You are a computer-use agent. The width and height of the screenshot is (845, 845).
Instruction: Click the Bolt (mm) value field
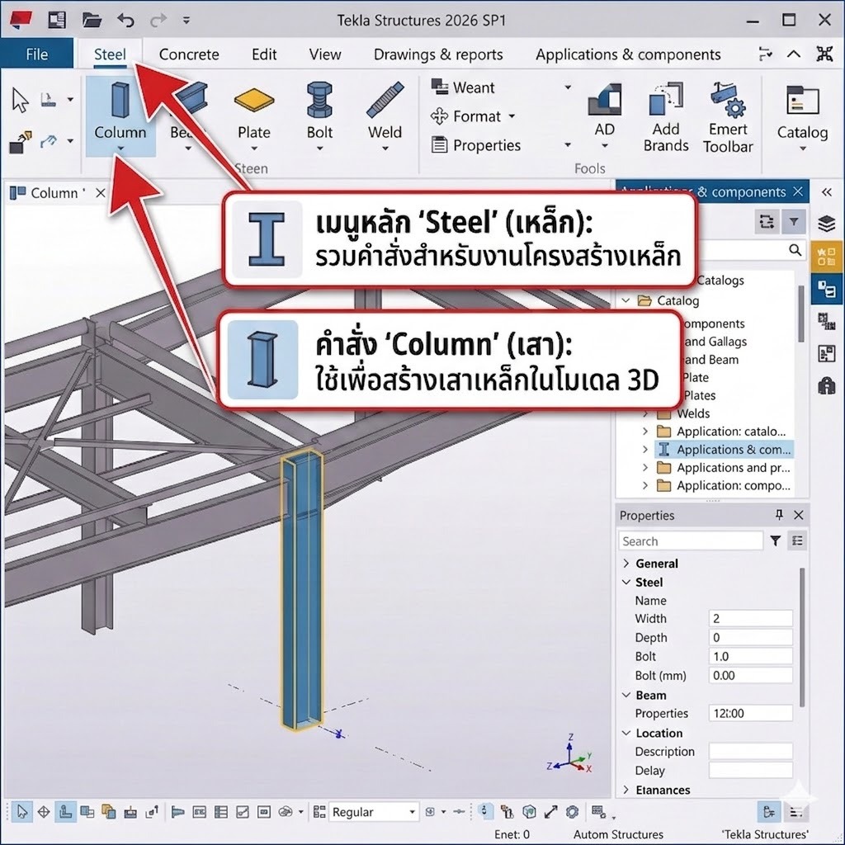(x=751, y=675)
